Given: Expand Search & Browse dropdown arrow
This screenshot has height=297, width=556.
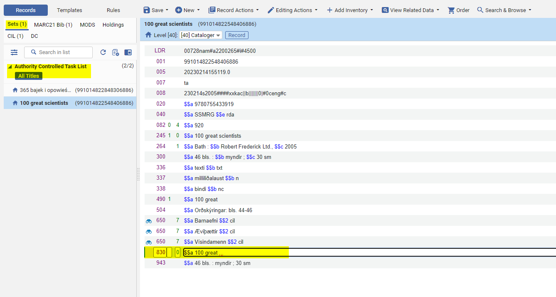Looking at the screenshot, I should click(530, 10).
